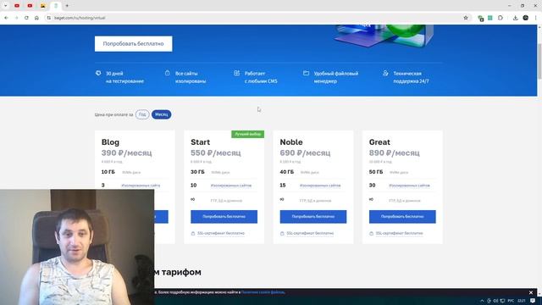Try the Start plan for free button
The height and width of the screenshot is (305, 542).
(224, 217)
